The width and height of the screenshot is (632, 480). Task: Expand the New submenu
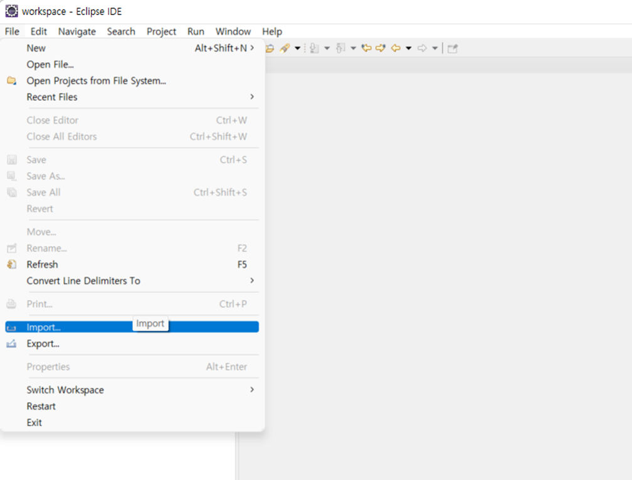(x=132, y=48)
